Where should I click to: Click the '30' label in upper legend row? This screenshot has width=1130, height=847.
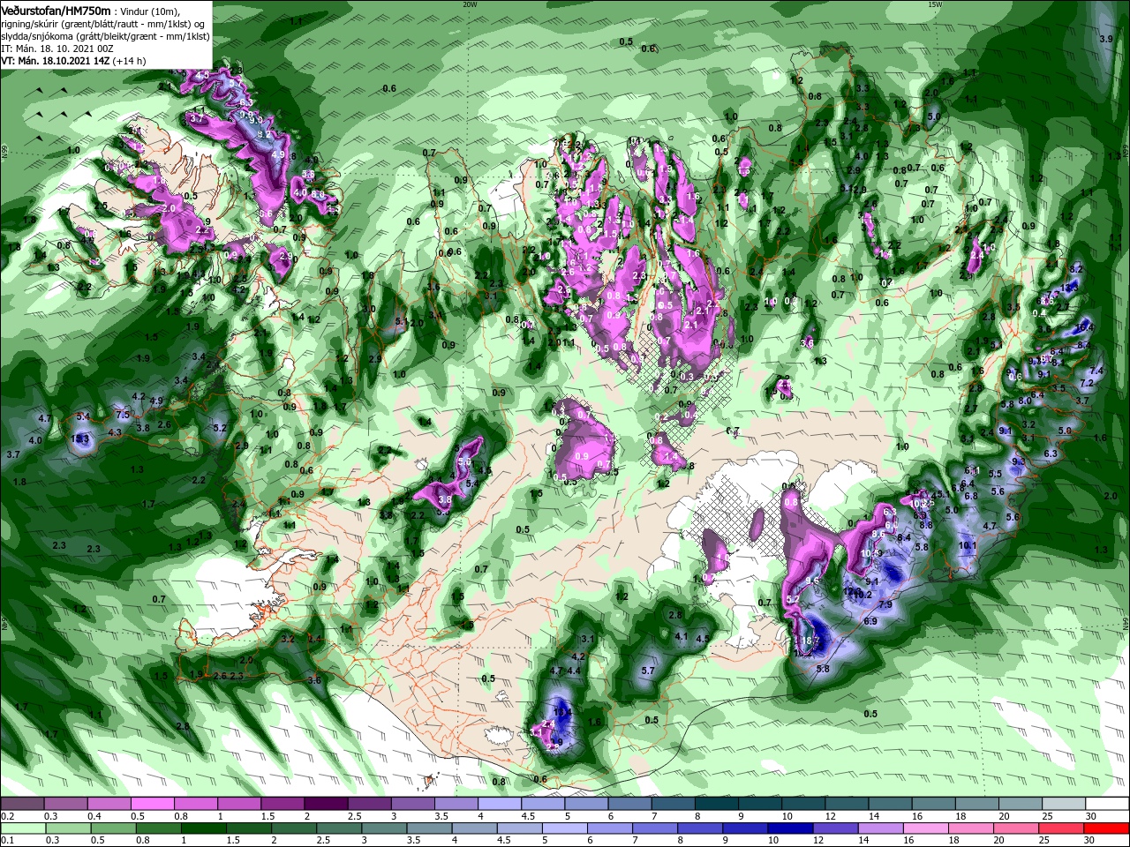(1091, 816)
